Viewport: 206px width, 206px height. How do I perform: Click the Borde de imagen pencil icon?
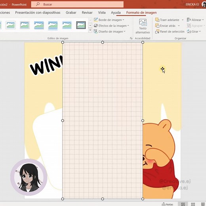click(95, 20)
